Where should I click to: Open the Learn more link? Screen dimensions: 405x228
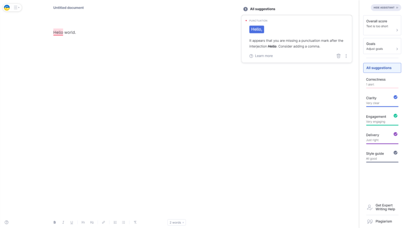pos(264,56)
